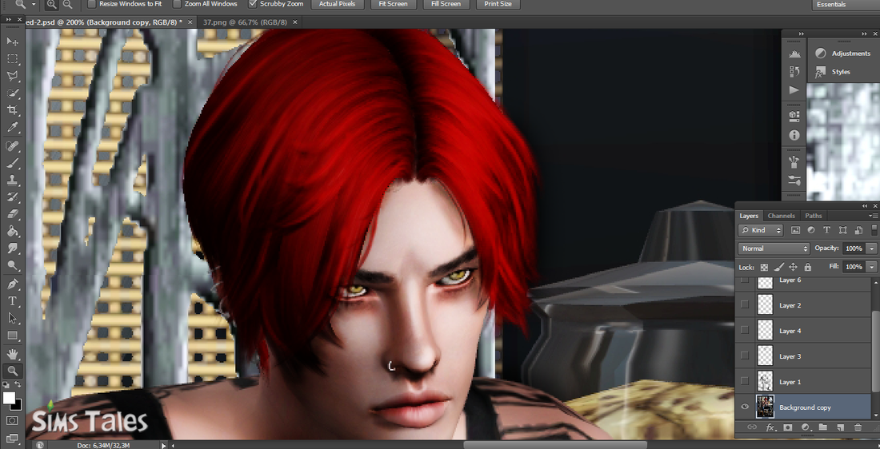This screenshot has height=449, width=880.
Task: Select the Zoom tool in toolbox
Action: [x=12, y=371]
